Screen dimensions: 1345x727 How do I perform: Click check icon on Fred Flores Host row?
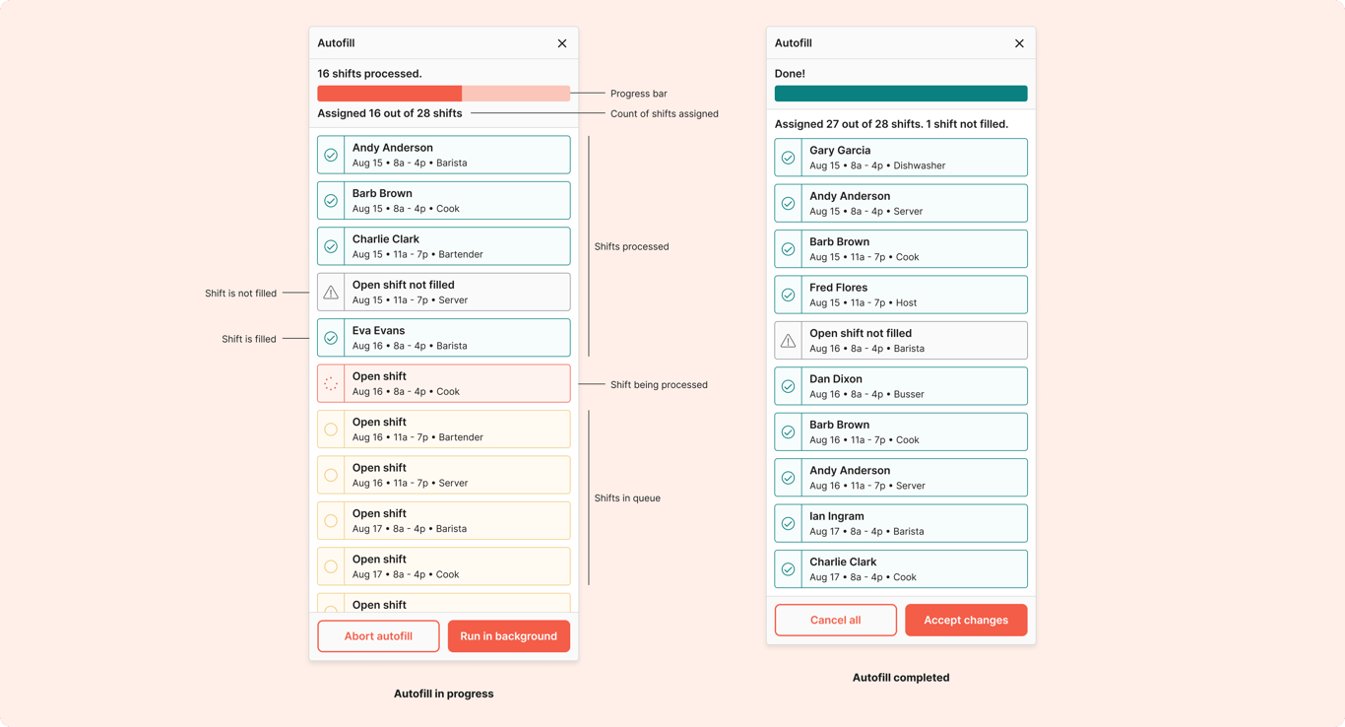click(788, 295)
